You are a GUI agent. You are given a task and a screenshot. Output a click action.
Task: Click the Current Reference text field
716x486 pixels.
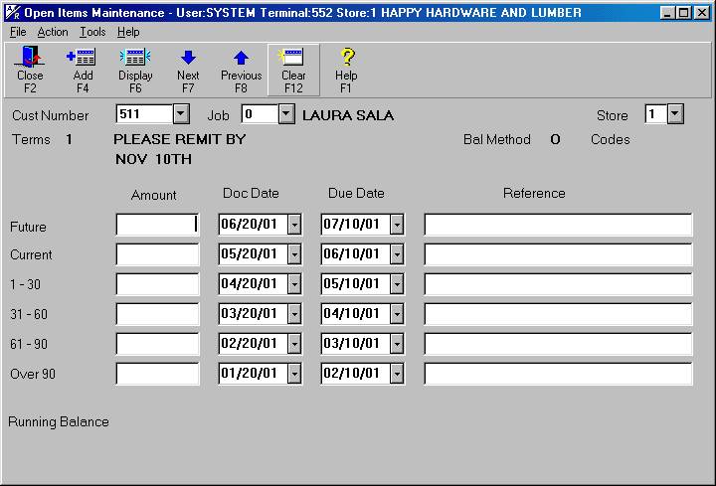coord(558,255)
